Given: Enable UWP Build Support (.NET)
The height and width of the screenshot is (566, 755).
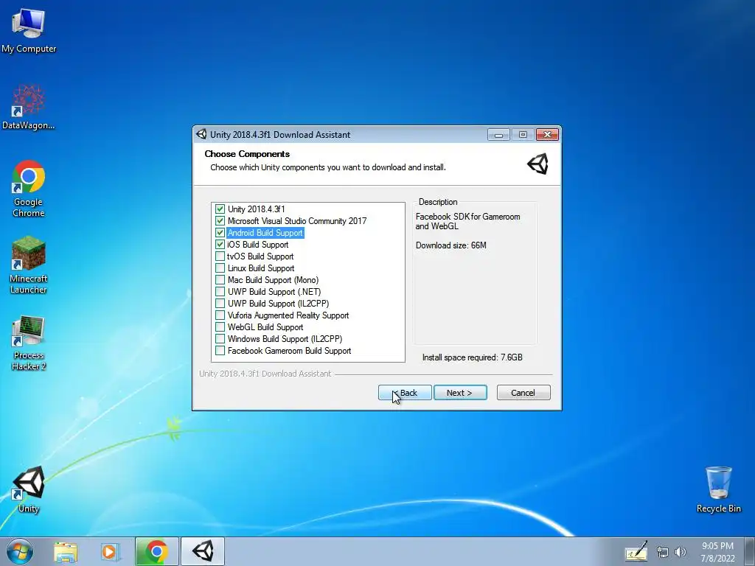Looking at the screenshot, I should coord(220,292).
